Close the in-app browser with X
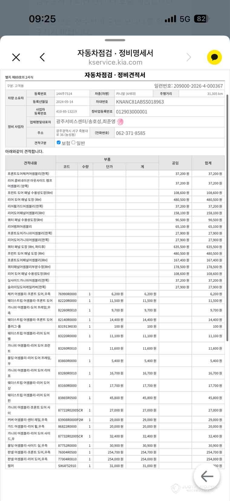The image size is (230, 501). coord(16,57)
